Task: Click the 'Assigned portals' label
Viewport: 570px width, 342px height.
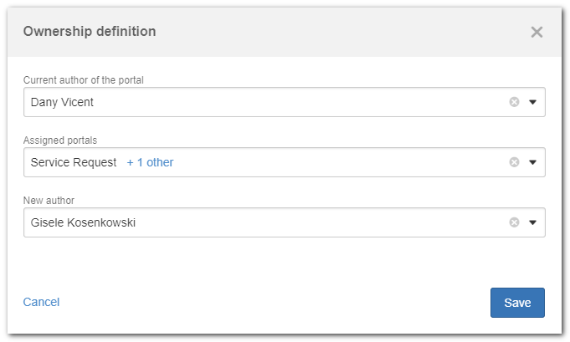Action: click(x=60, y=140)
